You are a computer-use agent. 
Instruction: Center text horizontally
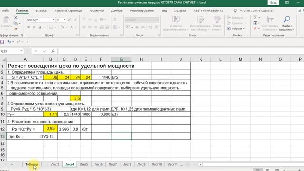90,28
